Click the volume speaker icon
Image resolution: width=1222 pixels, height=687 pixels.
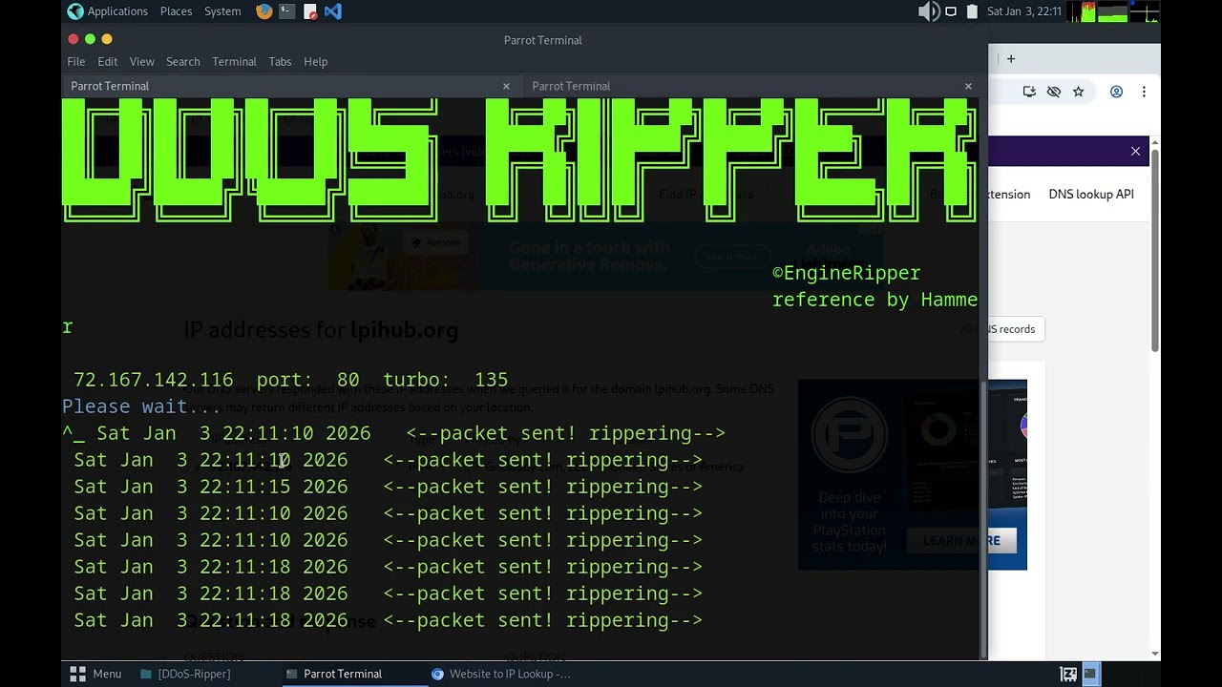click(x=928, y=11)
